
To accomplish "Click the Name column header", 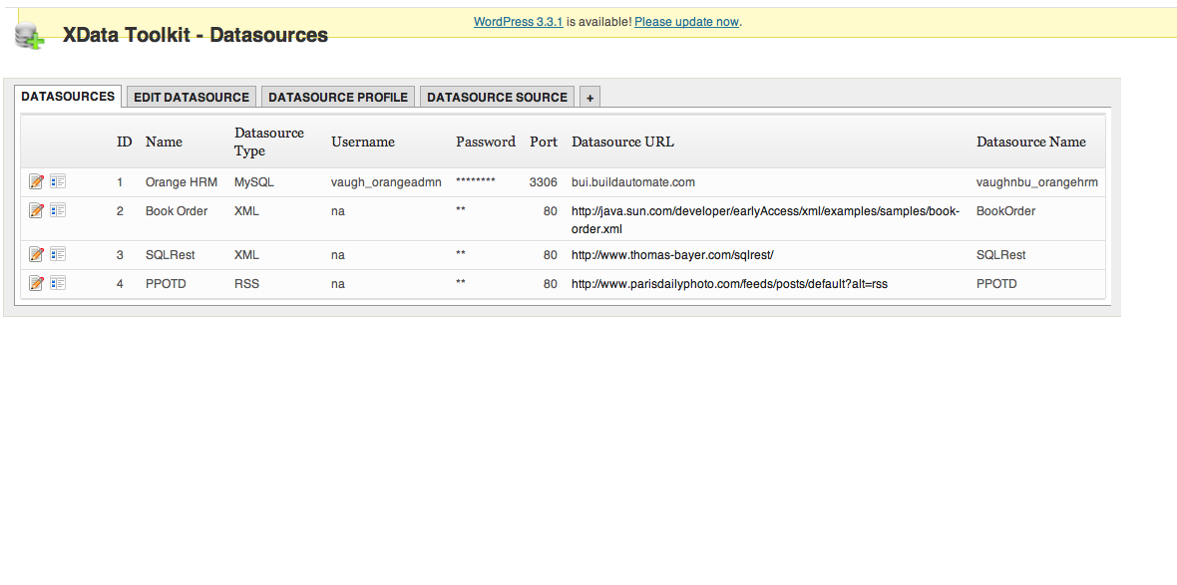I will tap(164, 142).
